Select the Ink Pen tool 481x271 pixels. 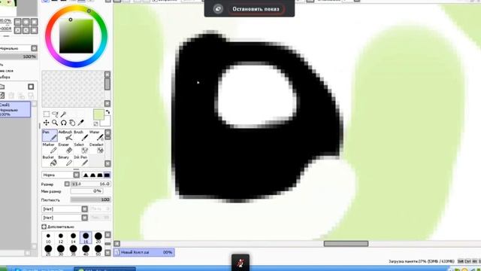coord(80,160)
